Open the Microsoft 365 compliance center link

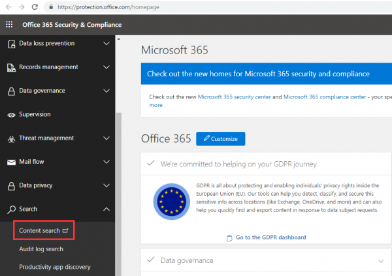point(325,97)
